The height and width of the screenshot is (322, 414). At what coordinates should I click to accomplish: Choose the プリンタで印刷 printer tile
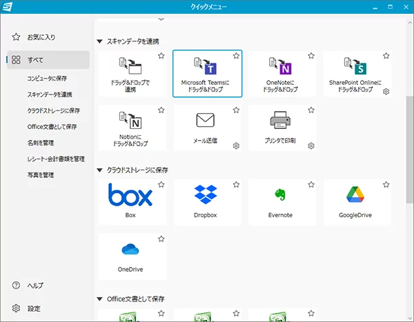point(282,128)
